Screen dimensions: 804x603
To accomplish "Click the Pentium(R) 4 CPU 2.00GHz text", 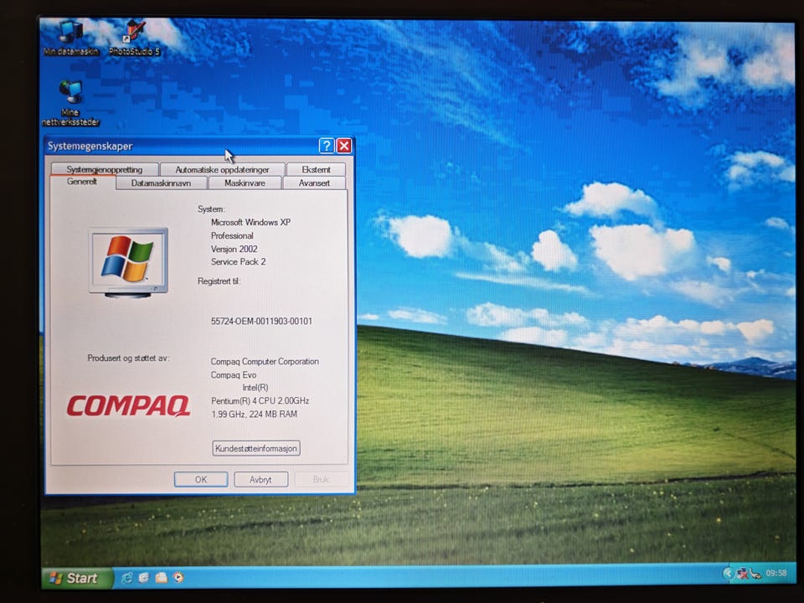I will click(x=260, y=400).
